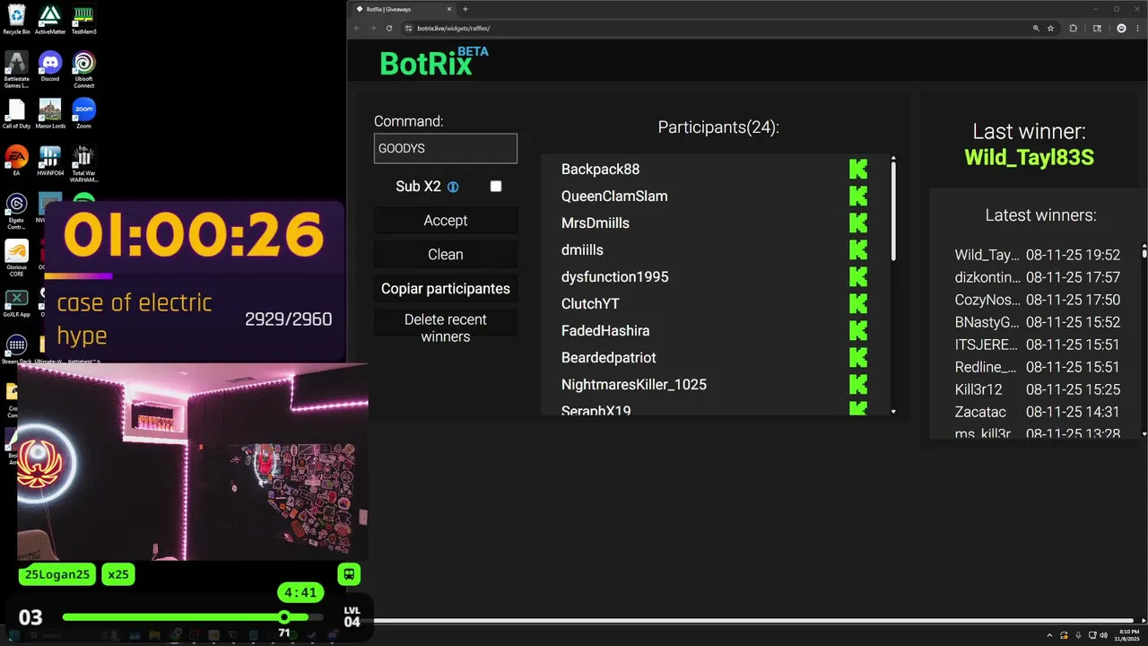
Task: Open the Zoom desktop shortcut
Action: click(83, 114)
